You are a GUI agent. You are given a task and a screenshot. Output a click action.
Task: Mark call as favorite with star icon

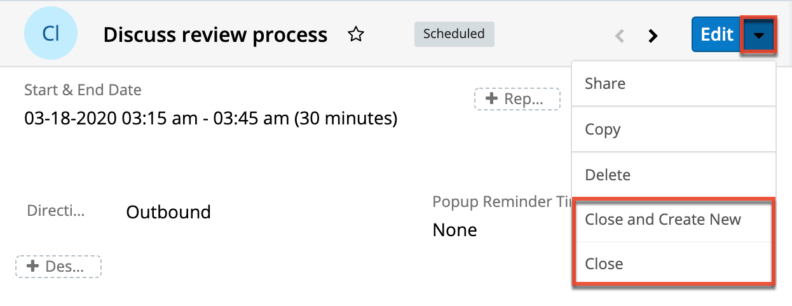coord(356,34)
